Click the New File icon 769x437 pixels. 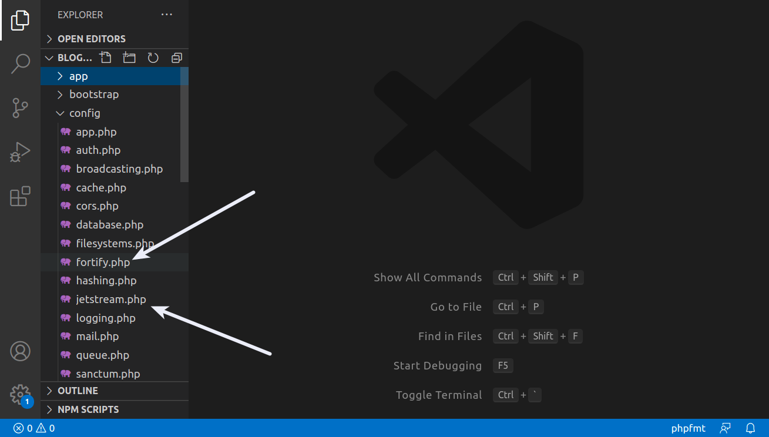tap(105, 58)
